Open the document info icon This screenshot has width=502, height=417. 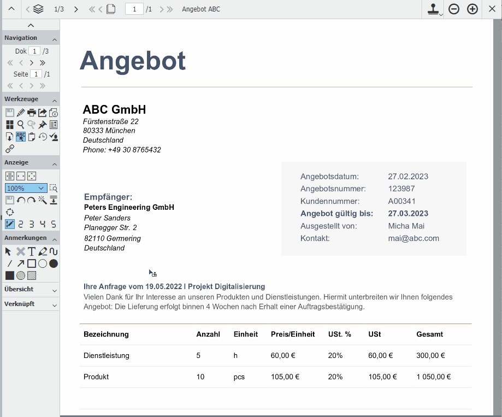[x=54, y=113]
